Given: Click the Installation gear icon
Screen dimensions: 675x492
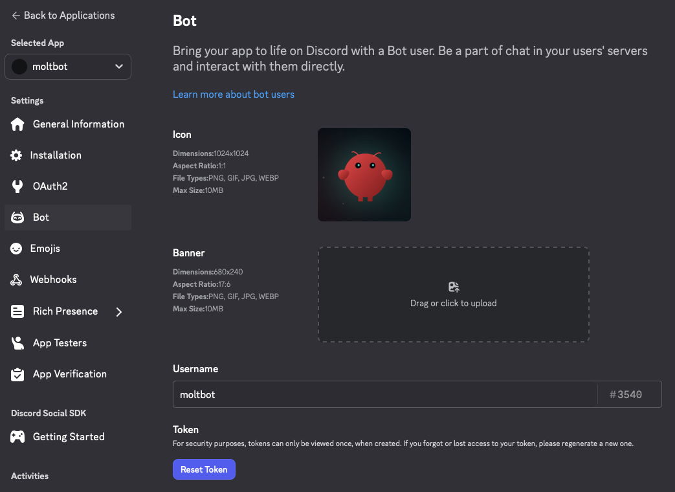Looking at the screenshot, I should 16,155.
